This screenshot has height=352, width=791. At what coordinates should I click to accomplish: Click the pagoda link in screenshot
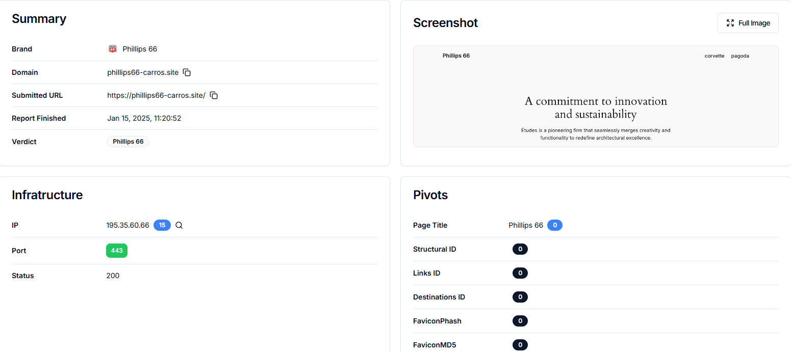coord(740,56)
